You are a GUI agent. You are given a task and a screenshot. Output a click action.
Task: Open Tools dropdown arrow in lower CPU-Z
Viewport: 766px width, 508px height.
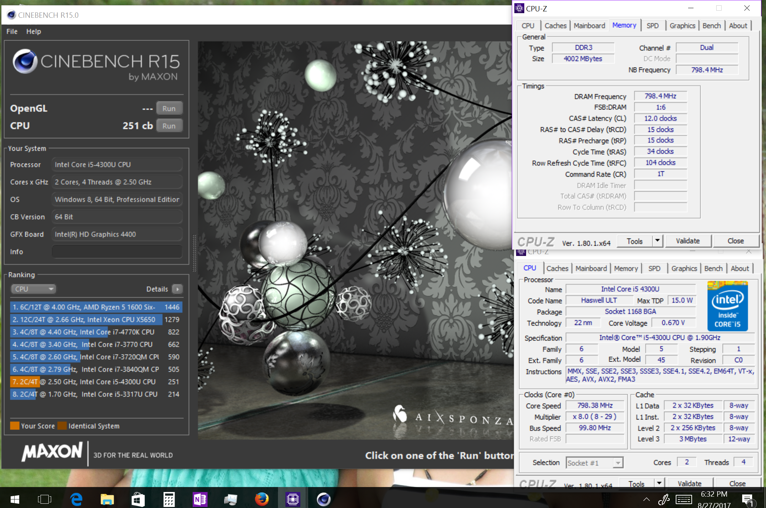click(x=659, y=483)
